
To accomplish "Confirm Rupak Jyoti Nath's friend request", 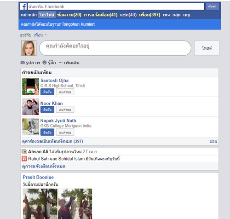I will pyautogui.click(x=47, y=132).
